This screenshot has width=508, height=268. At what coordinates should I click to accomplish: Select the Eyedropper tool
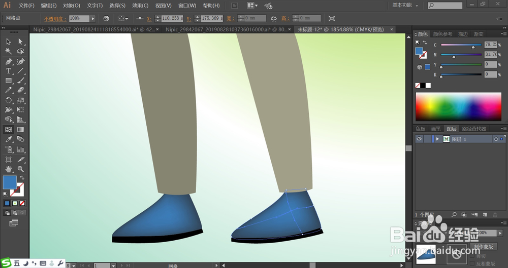pos(9,139)
